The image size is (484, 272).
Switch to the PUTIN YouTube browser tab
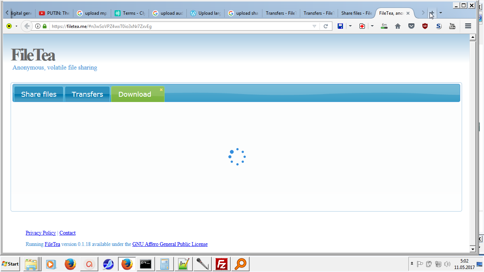click(54, 13)
